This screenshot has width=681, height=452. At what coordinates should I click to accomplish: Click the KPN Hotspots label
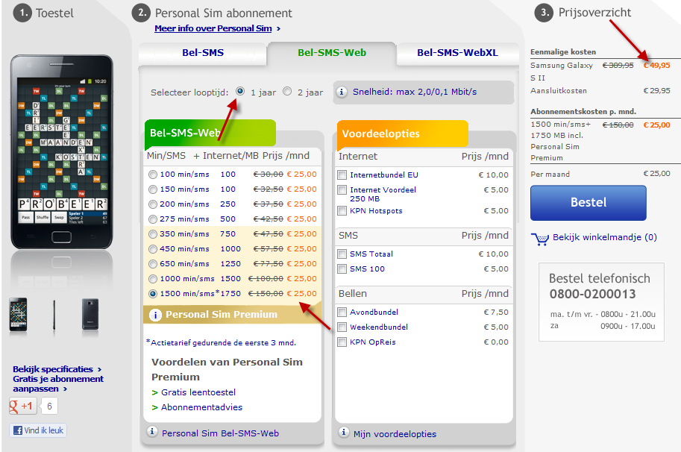click(376, 210)
